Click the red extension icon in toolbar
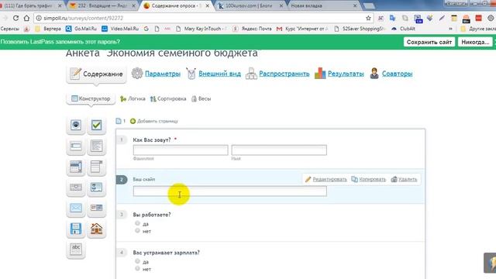496x279 pixels. [x=479, y=19]
